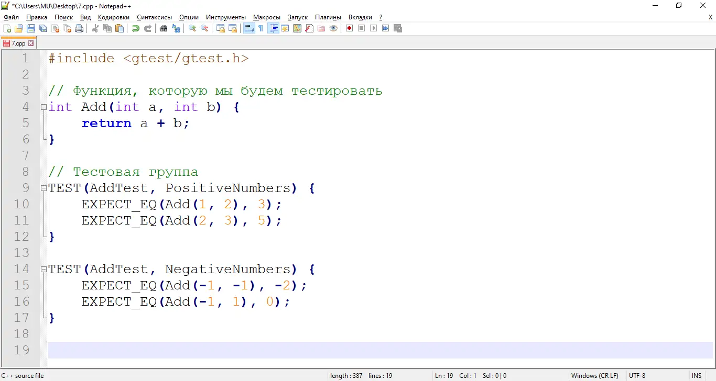Toggle the indent guide toolbar icon

[273, 28]
